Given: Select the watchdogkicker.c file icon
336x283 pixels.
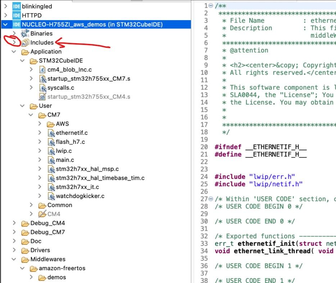Looking at the screenshot, I should tap(51, 196).
